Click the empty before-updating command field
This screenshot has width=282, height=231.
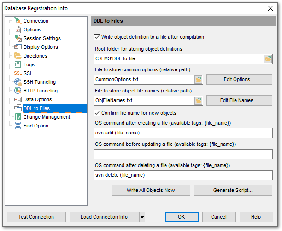click(183, 154)
